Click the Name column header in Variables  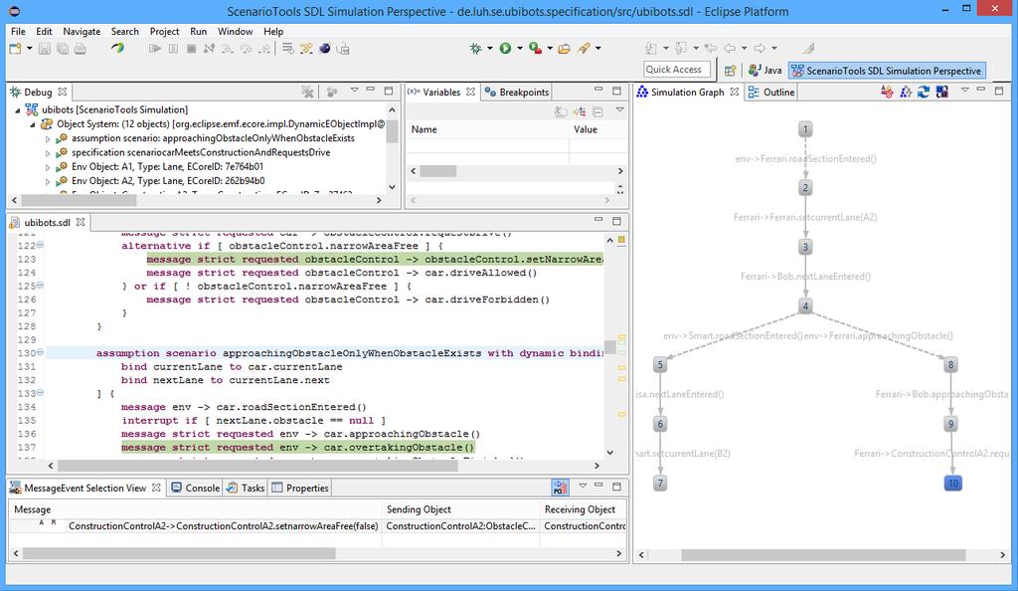pos(487,129)
